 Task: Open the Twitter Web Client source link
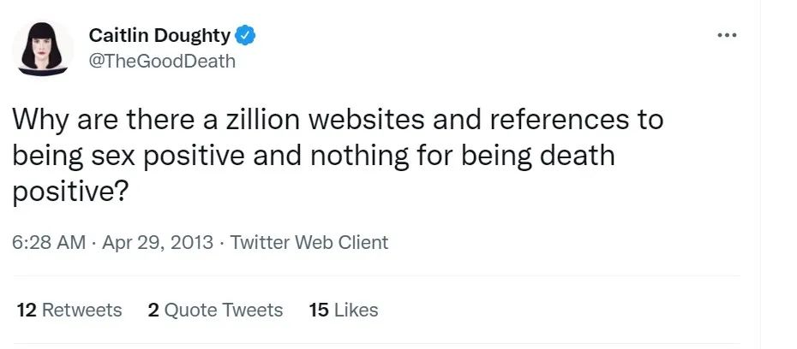(x=309, y=242)
